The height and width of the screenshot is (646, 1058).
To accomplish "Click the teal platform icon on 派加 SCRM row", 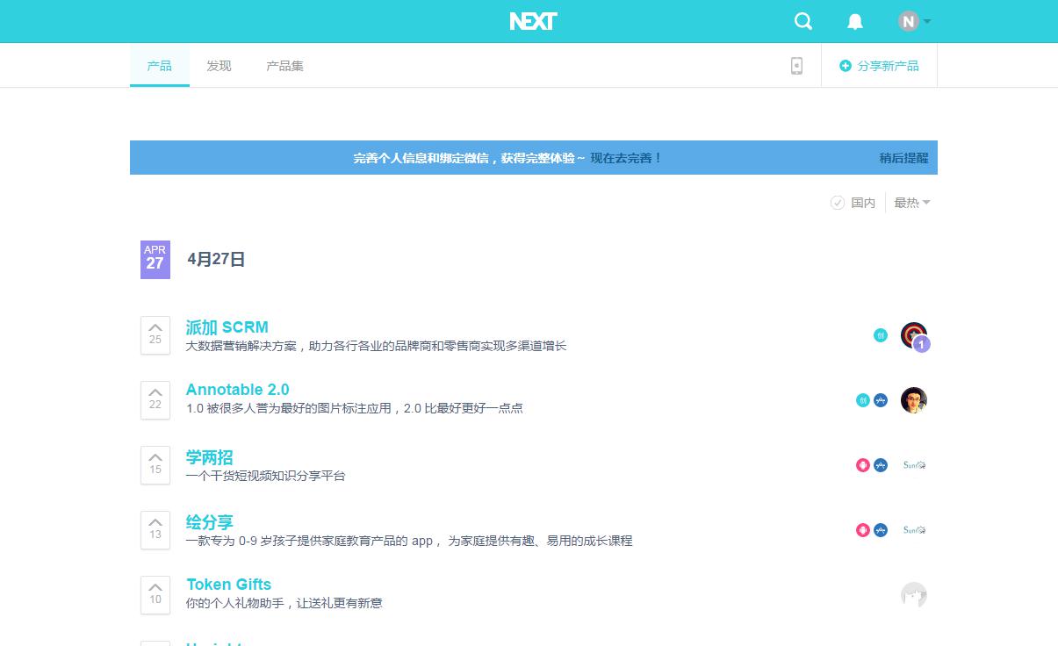I will pyautogui.click(x=881, y=335).
